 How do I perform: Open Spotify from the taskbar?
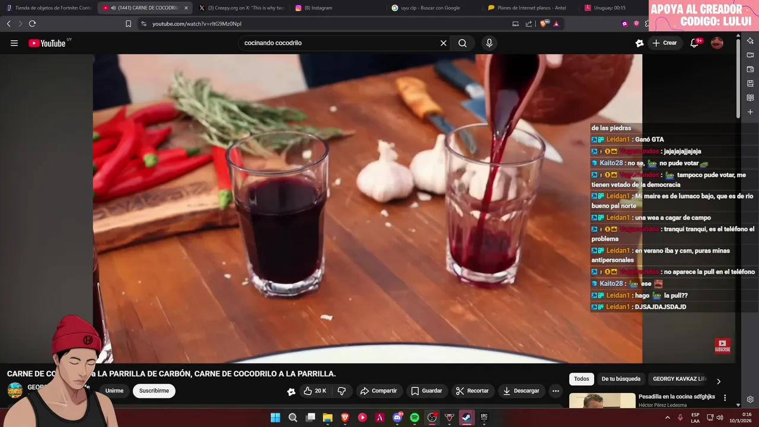point(414,418)
